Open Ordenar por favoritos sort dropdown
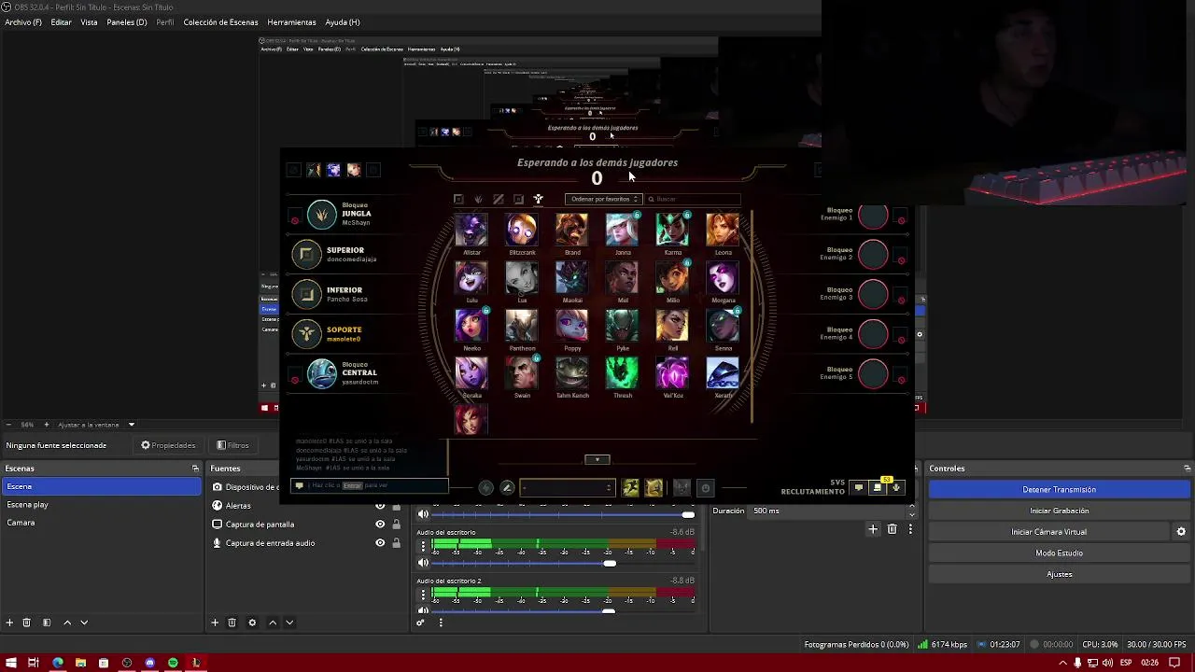This screenshot has width=1195, height=672. [603, 199]
